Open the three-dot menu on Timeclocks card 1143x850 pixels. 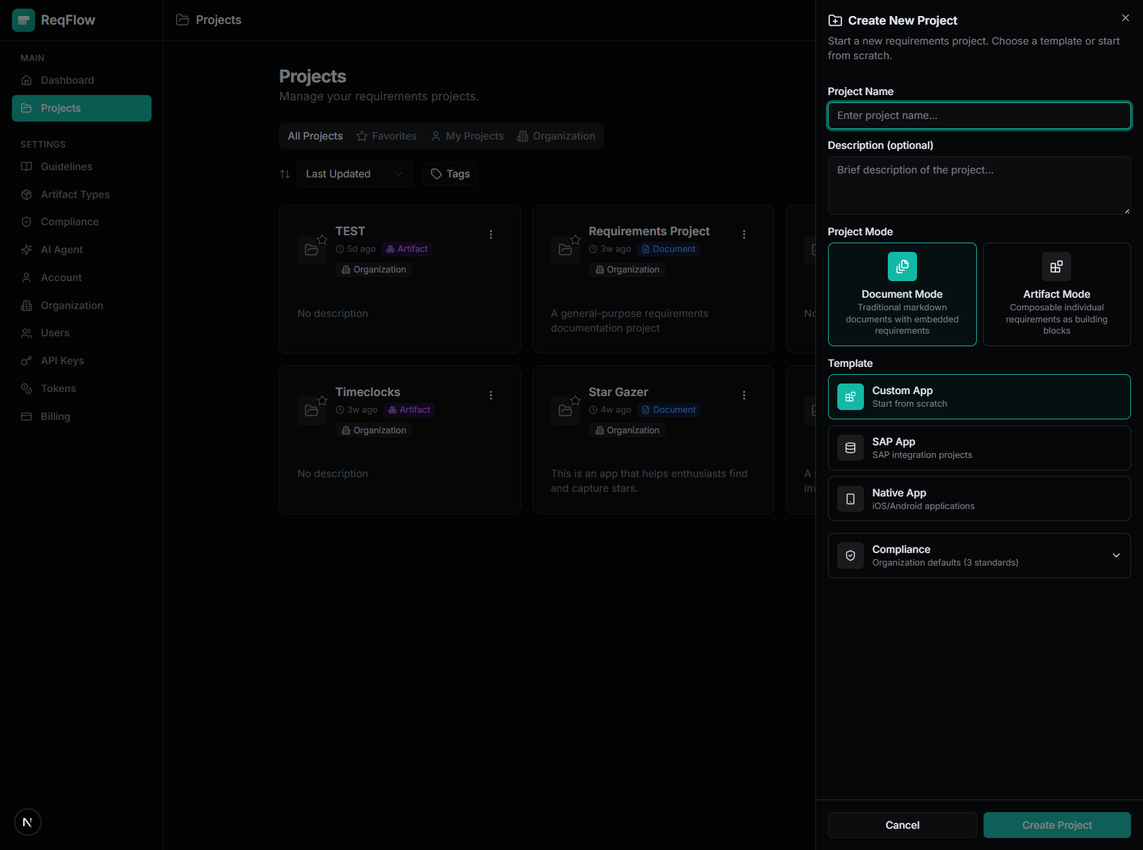(490, 395)
